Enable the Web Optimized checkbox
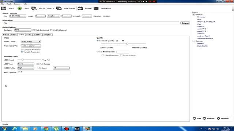234x131 pixels. click(x=34, y=30)
